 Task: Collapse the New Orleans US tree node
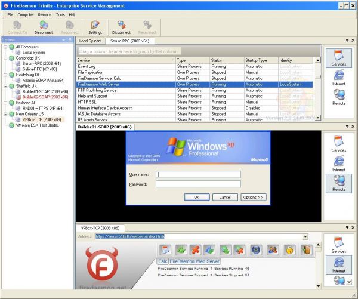pos(5,114)
